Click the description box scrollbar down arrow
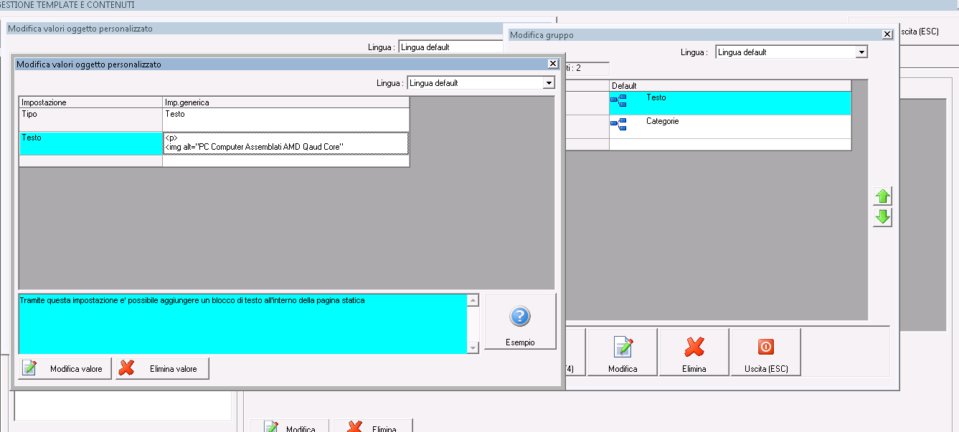 pyautogui.click(x=473, y=348)
